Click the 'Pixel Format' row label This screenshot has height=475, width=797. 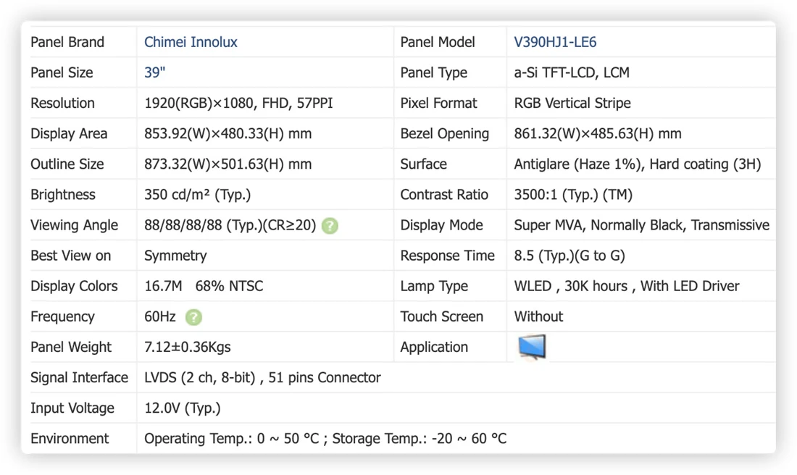438,103
